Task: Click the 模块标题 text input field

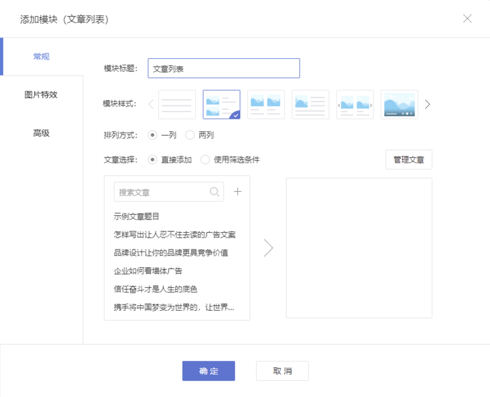Action: 224,69
